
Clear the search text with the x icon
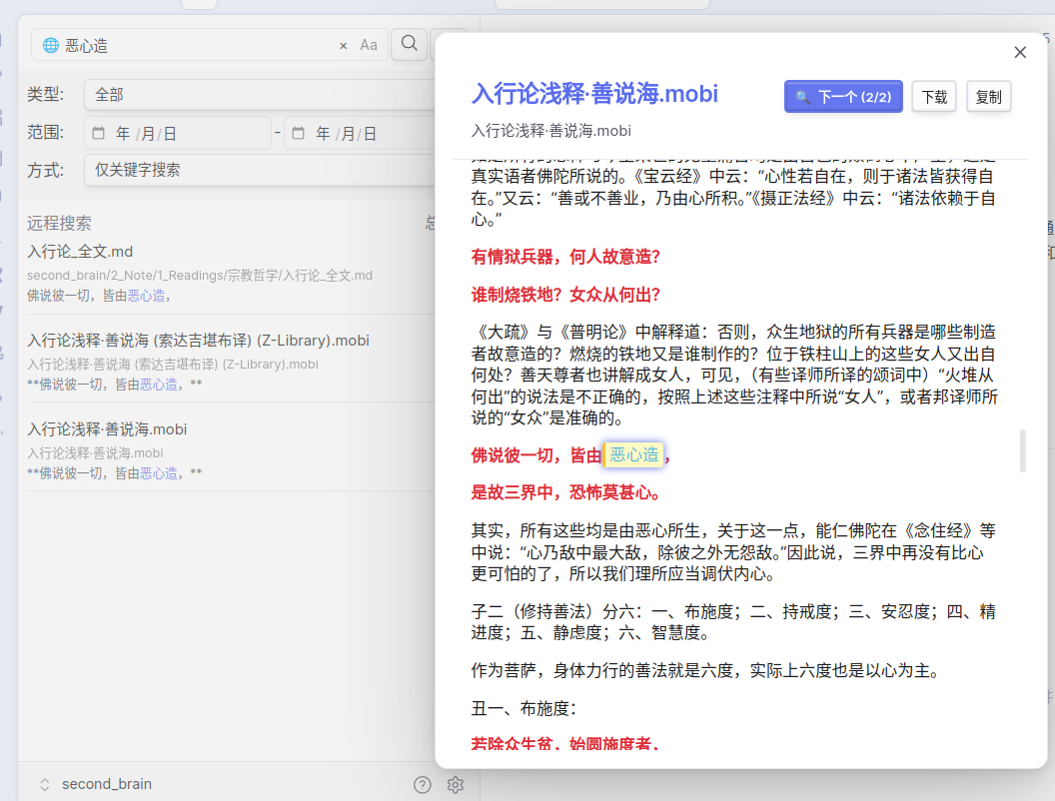click(x=343, y=46)
